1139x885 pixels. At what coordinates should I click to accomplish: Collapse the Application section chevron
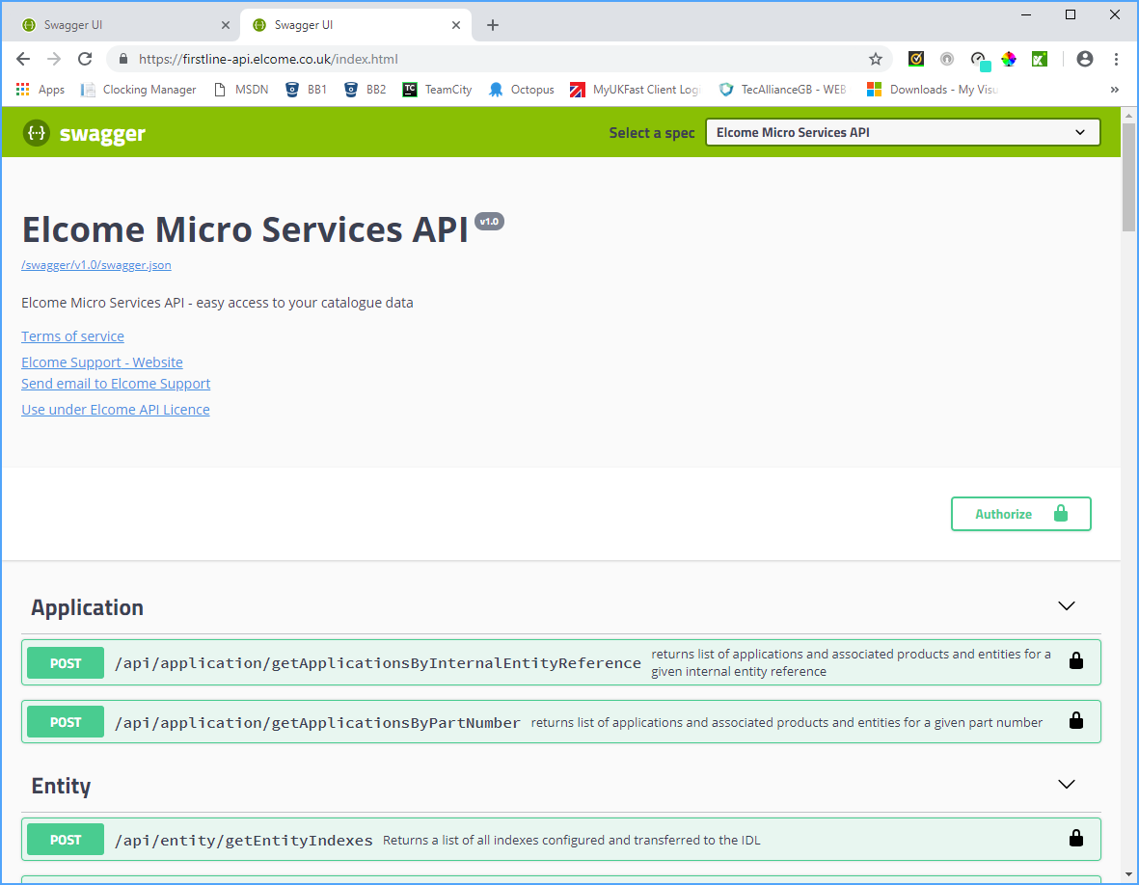1066,605
